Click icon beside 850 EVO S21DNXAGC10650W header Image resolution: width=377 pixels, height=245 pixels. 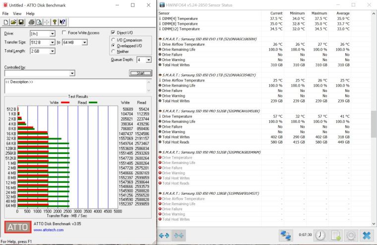click(x=160, y=39)
